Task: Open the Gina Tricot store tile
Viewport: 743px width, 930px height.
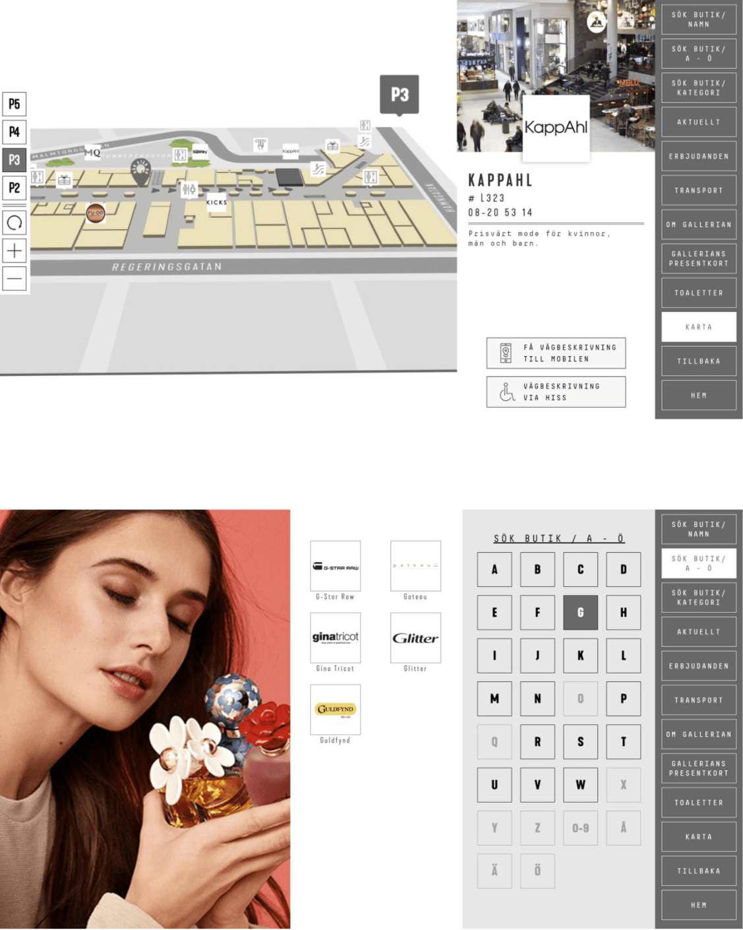Action: (335, 638)
